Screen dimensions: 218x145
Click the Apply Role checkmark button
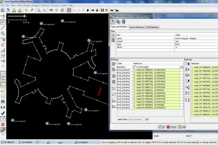147,119
